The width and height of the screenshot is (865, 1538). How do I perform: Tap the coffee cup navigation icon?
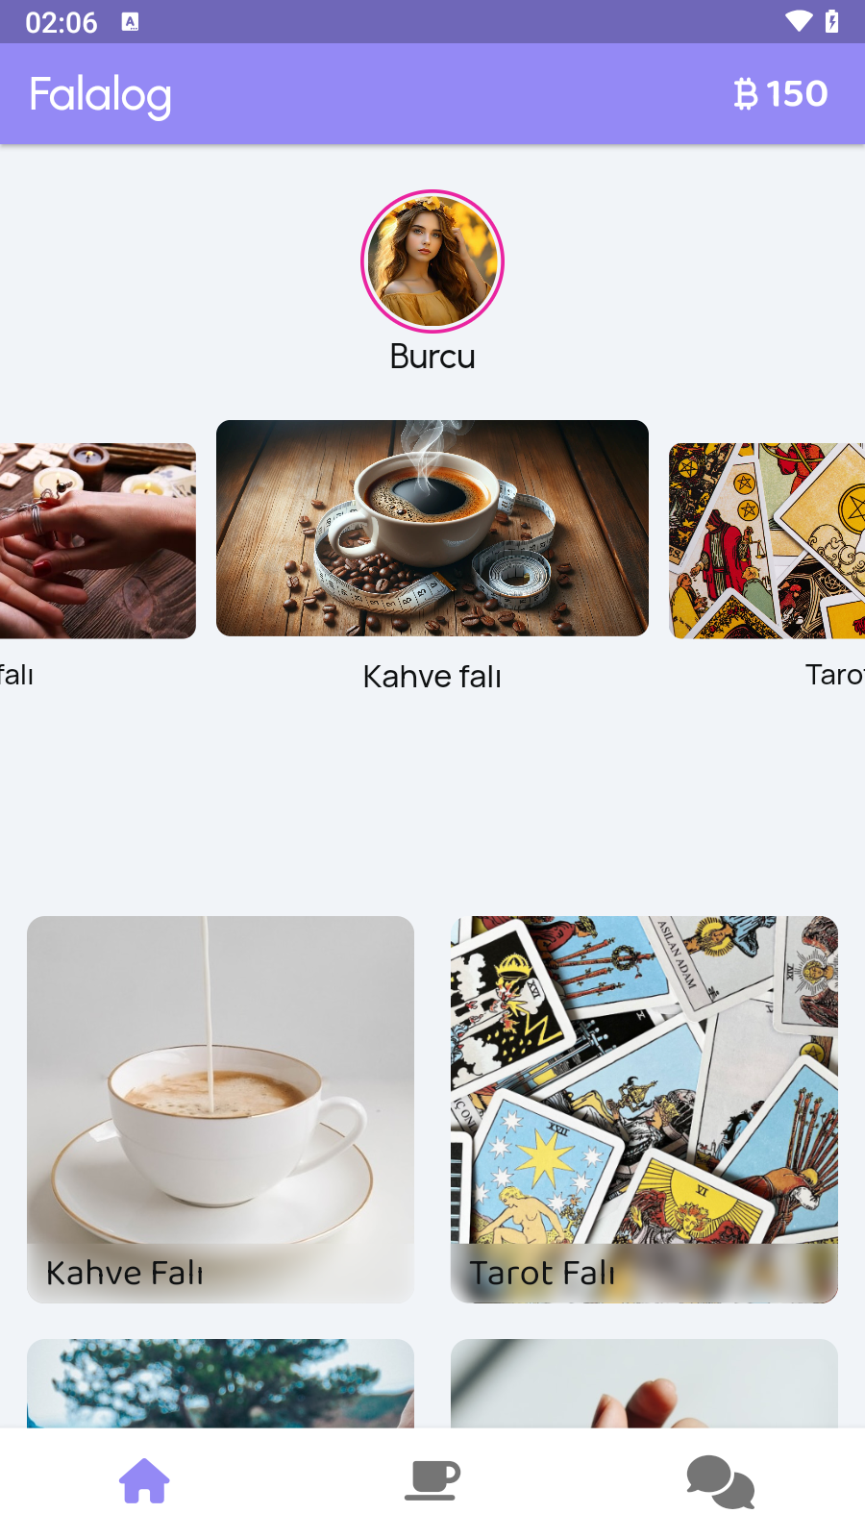pos(432,1481)
